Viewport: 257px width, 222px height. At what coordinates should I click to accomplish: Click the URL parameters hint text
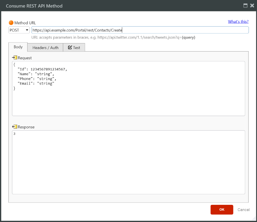113,38
